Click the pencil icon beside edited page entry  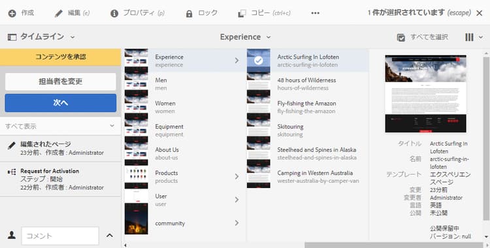[12, 146]
